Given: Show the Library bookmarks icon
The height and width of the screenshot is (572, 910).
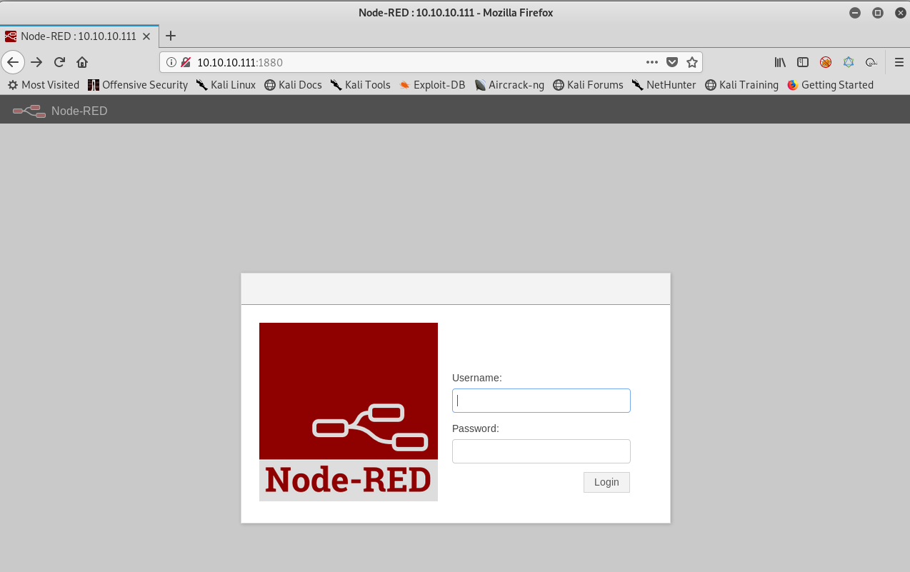Looking at the screenshot, I should coord(780,62).
